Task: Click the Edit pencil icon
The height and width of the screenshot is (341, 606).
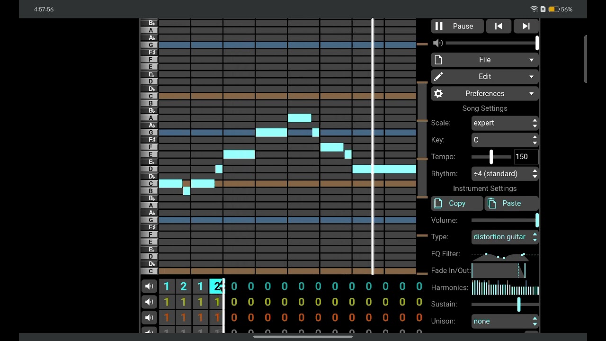Action: pyautogui.click(x=438, y=76)
